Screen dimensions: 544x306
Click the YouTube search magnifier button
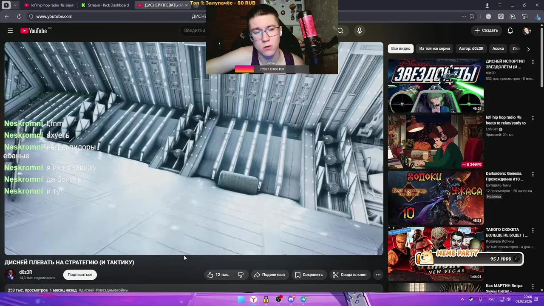tap(340, 31)
